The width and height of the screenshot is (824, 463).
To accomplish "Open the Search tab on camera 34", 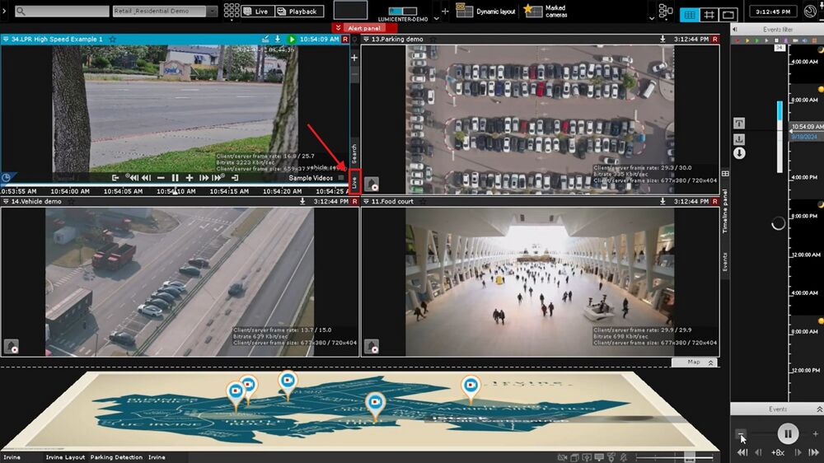I will point(355,153).
